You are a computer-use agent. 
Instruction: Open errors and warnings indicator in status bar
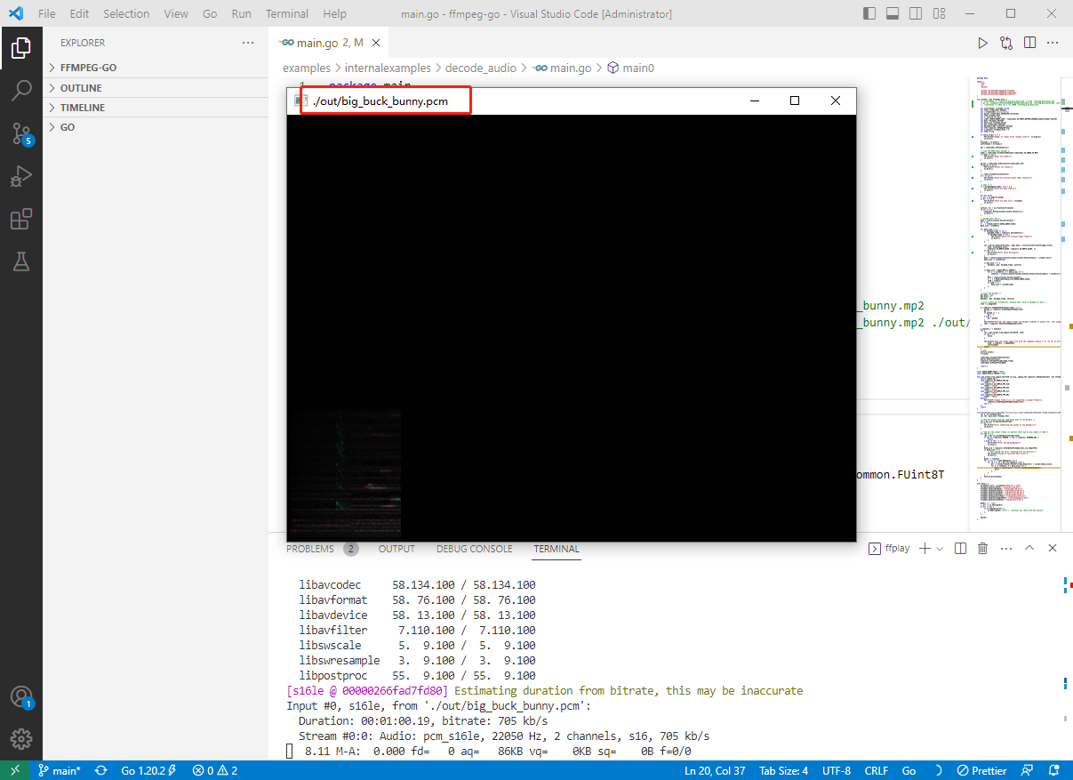pyautogui.click(x=215, y=770)
